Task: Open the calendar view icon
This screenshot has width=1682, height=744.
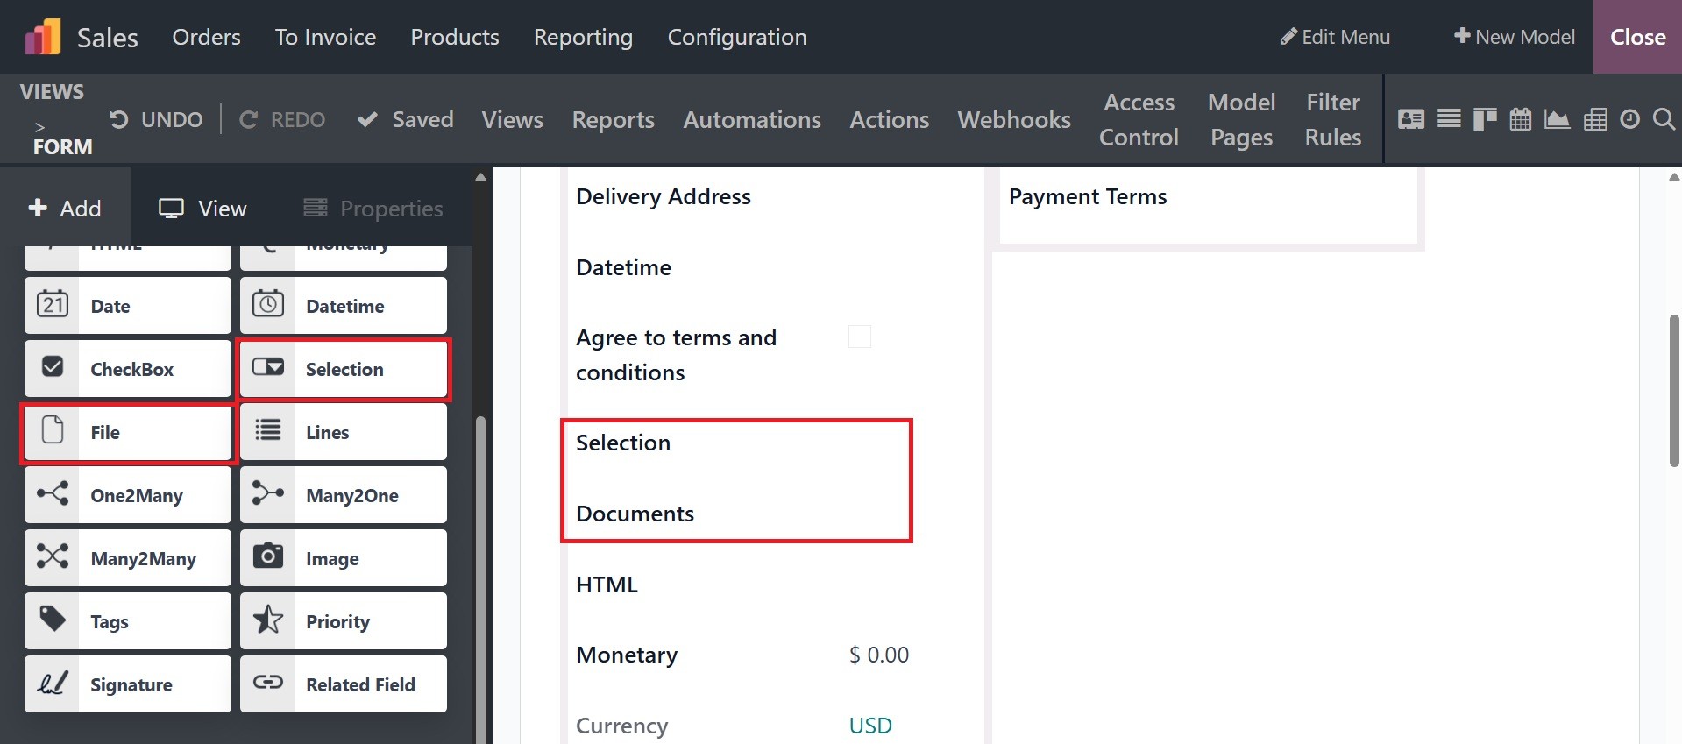Action: click(1521, 119)
